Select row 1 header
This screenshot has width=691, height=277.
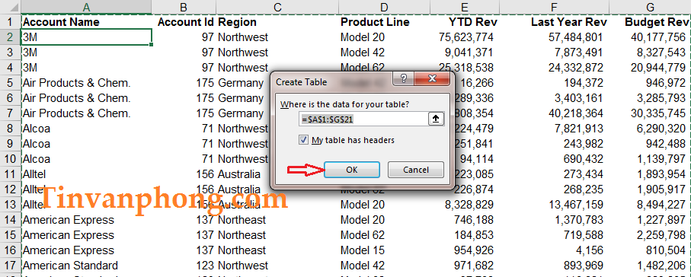tap(10, 22)
